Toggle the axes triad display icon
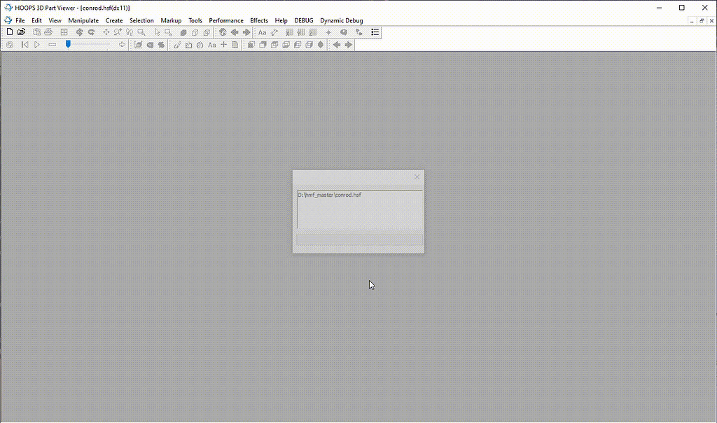The height and width of the screenshot is (423, 717). 358,32
